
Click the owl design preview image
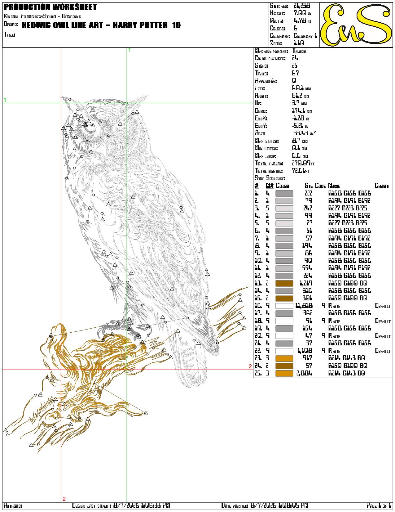click(x=128, y=274)
